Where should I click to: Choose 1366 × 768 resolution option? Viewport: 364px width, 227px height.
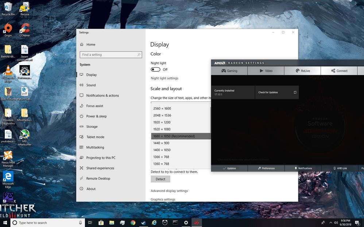pyautogui.click(x=181, y=157)
